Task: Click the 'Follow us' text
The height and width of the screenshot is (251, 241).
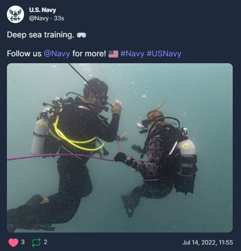Action: tap(24, 54)
